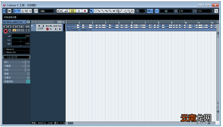223x127 pixels.
Task: Go to next marker in transport
Action: (x=61, y=11)
